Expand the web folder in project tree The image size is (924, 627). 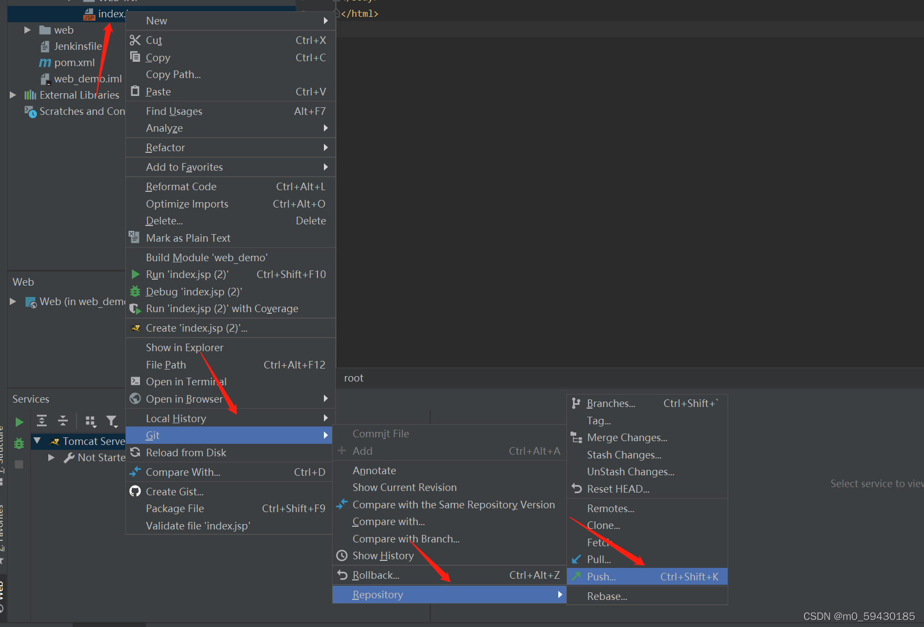tap(27, 30)
